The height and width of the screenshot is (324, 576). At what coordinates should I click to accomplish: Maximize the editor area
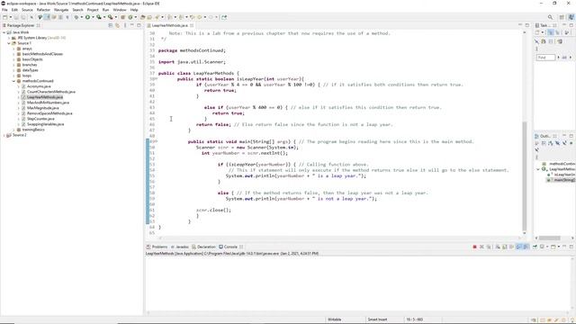pos(527,25)
